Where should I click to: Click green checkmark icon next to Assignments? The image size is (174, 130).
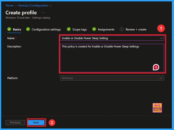click(94, 29)
